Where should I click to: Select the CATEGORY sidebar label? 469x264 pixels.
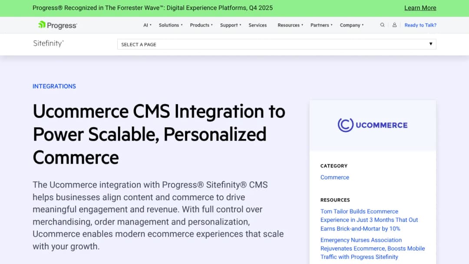coord(334,166)
